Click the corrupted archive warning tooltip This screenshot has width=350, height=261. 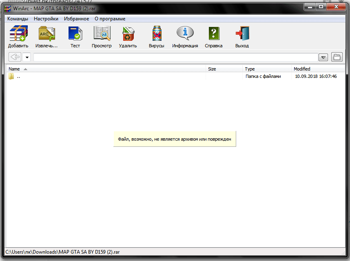tap(175, 139)
